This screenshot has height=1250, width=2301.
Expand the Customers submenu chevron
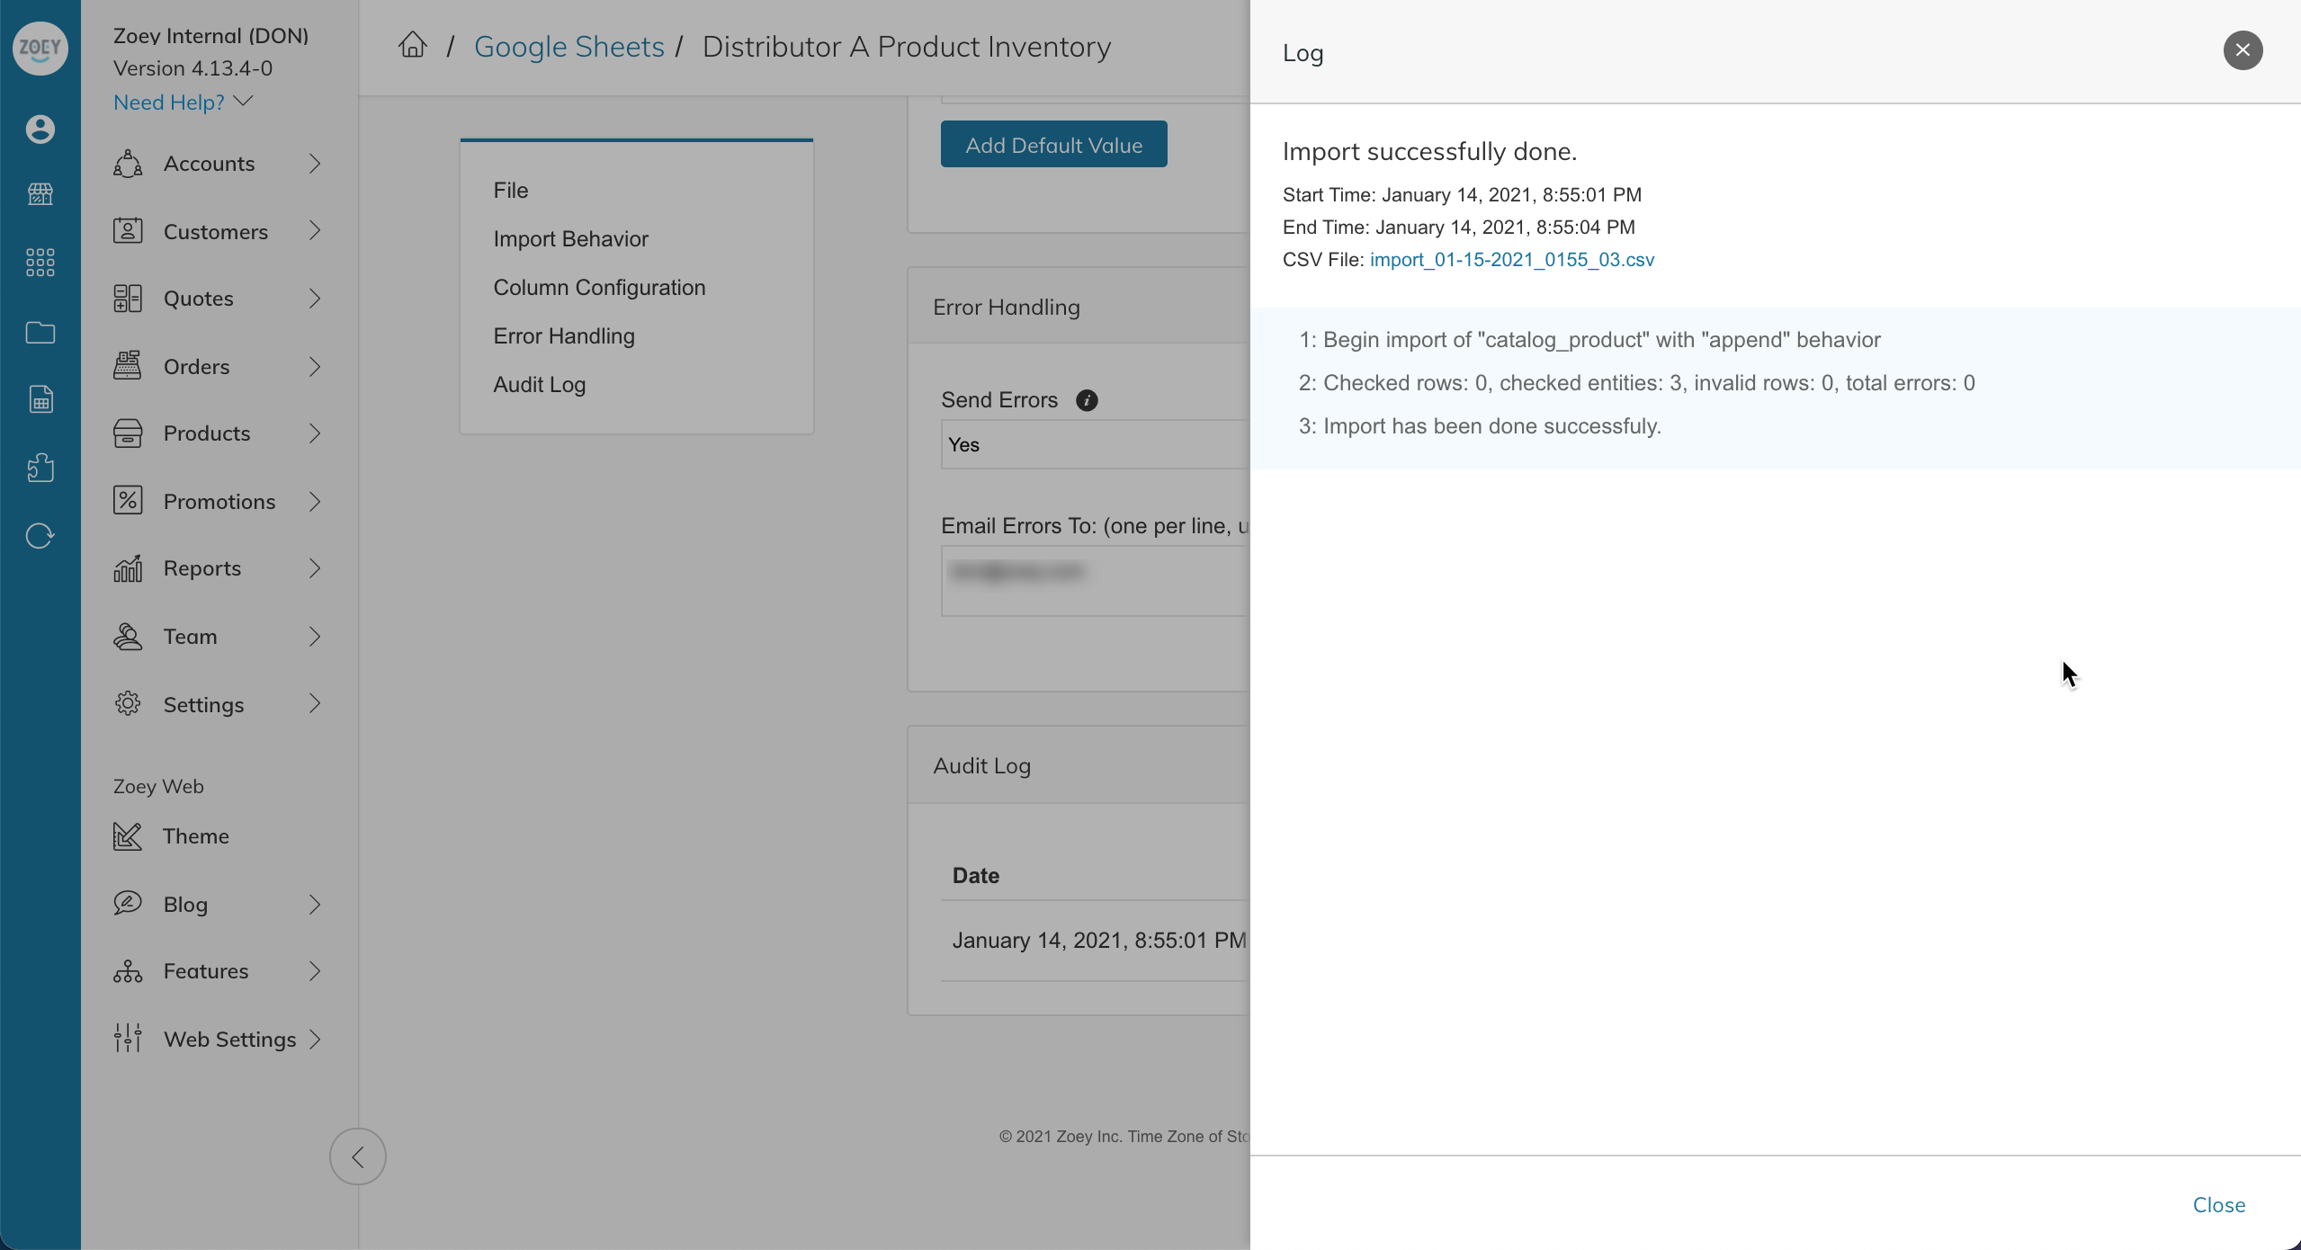315,231
